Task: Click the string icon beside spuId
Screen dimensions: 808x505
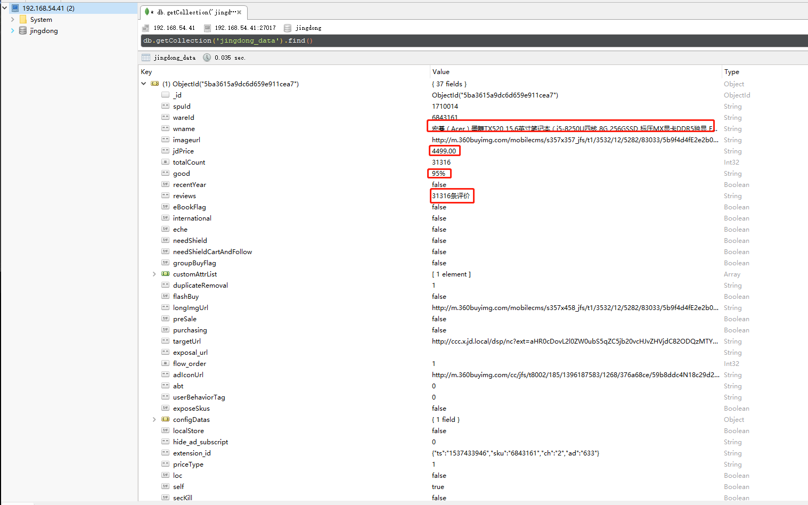Action: click(x=166, y=106)
